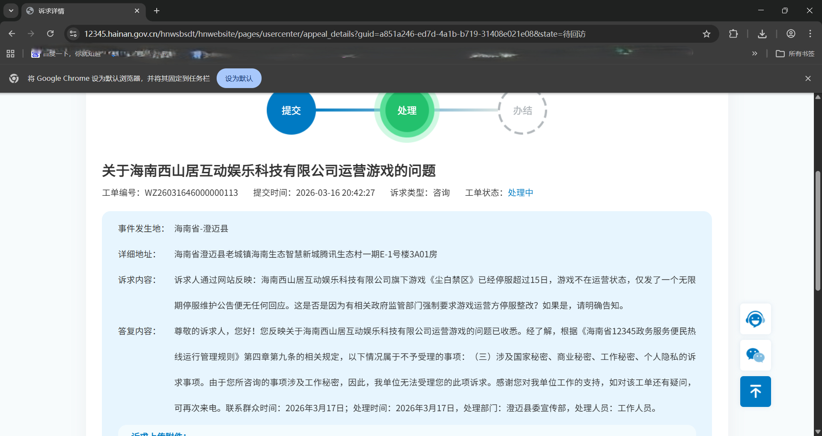
Task: Close the Chrome window
Action: coord(809,11)
